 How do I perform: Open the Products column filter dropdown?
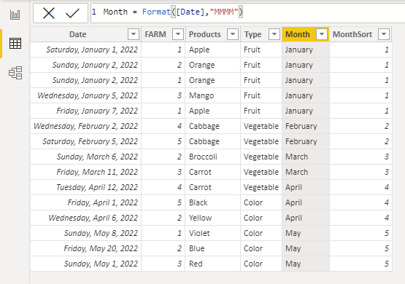pos(233,34)
